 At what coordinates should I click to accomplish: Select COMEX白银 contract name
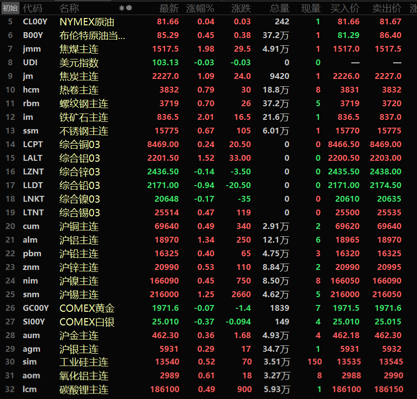click(x=87, y=322)
